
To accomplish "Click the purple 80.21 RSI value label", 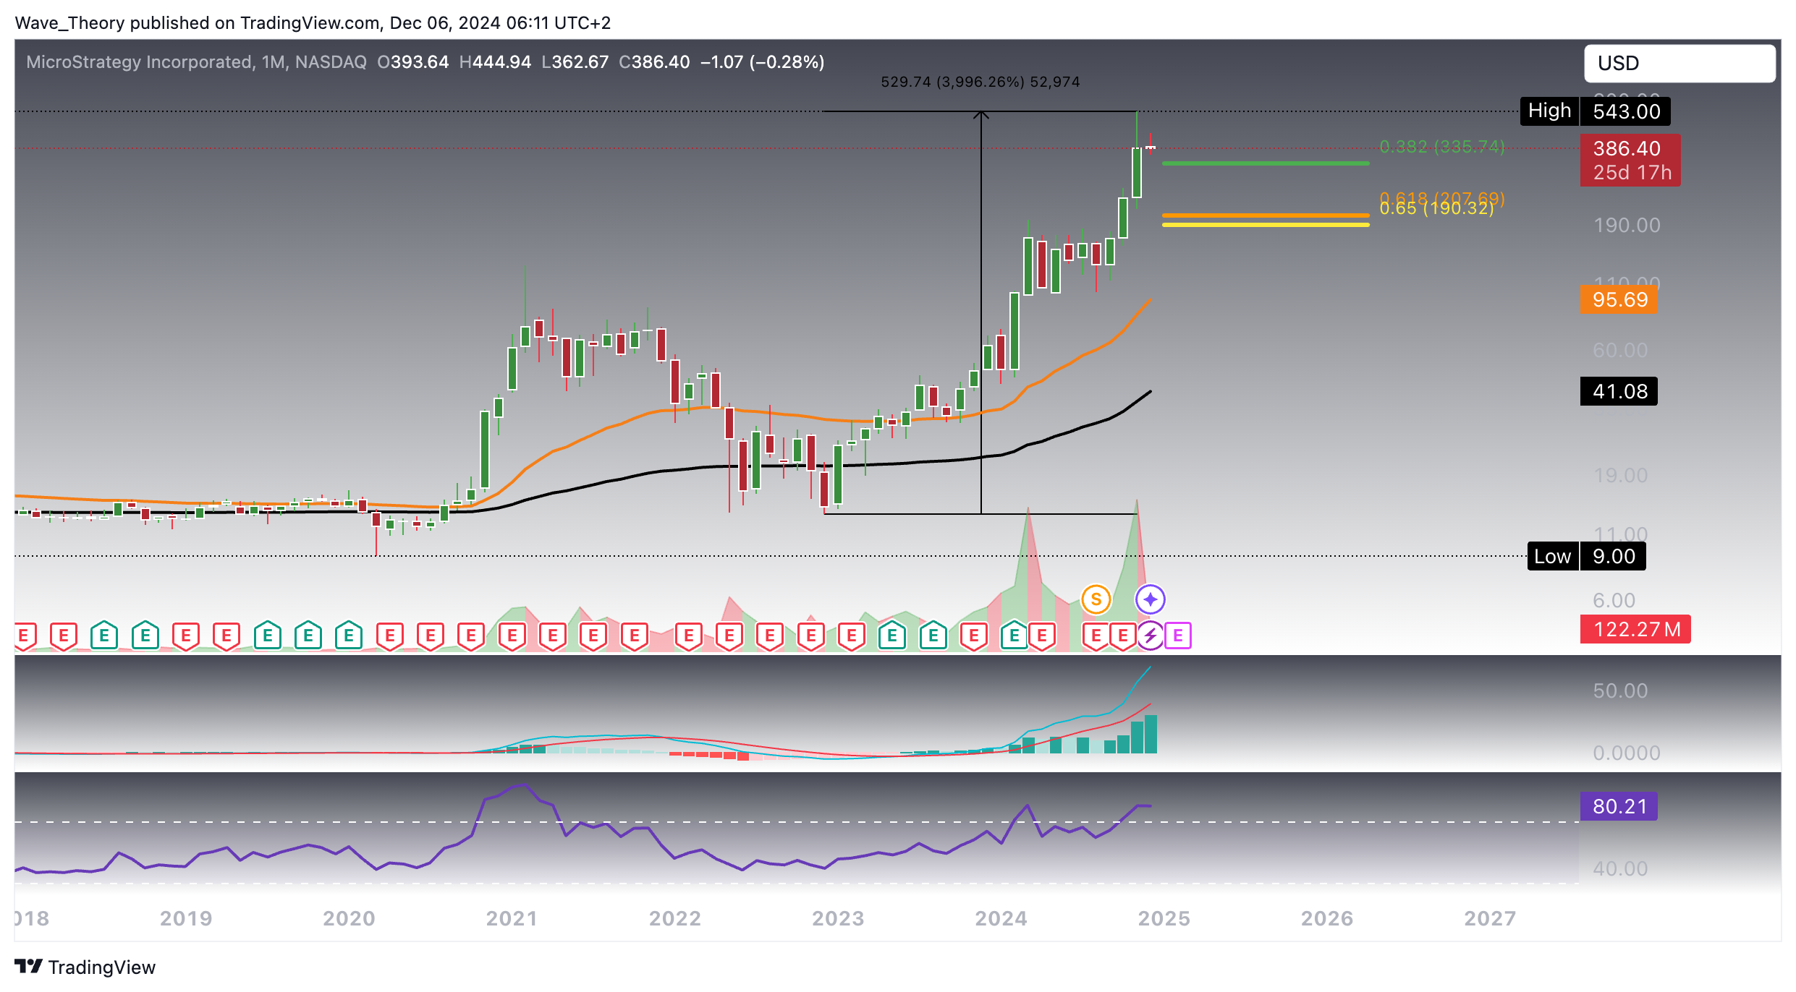I will pyautogui.click(x=1619, y=806).
